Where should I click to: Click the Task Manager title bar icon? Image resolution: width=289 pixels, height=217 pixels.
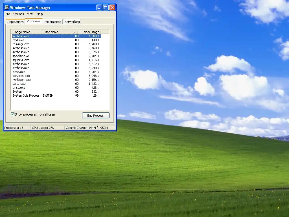[x=7, y=7]
